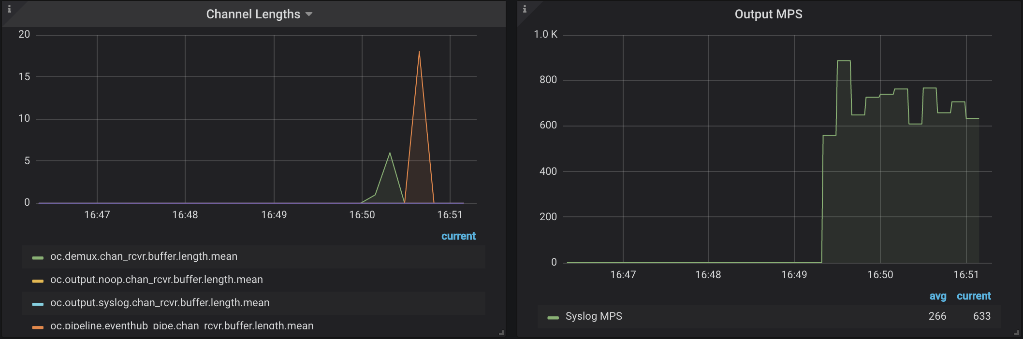
Task: Open the Output MPS panel title menu
Action: pyautogui.click(x=768, y=14)
